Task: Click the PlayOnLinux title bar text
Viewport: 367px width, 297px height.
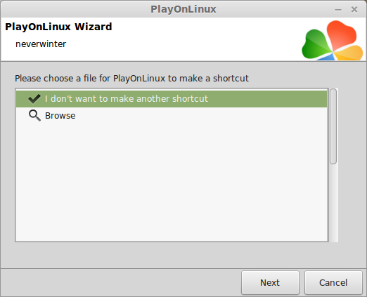Action: click(183, 9)
